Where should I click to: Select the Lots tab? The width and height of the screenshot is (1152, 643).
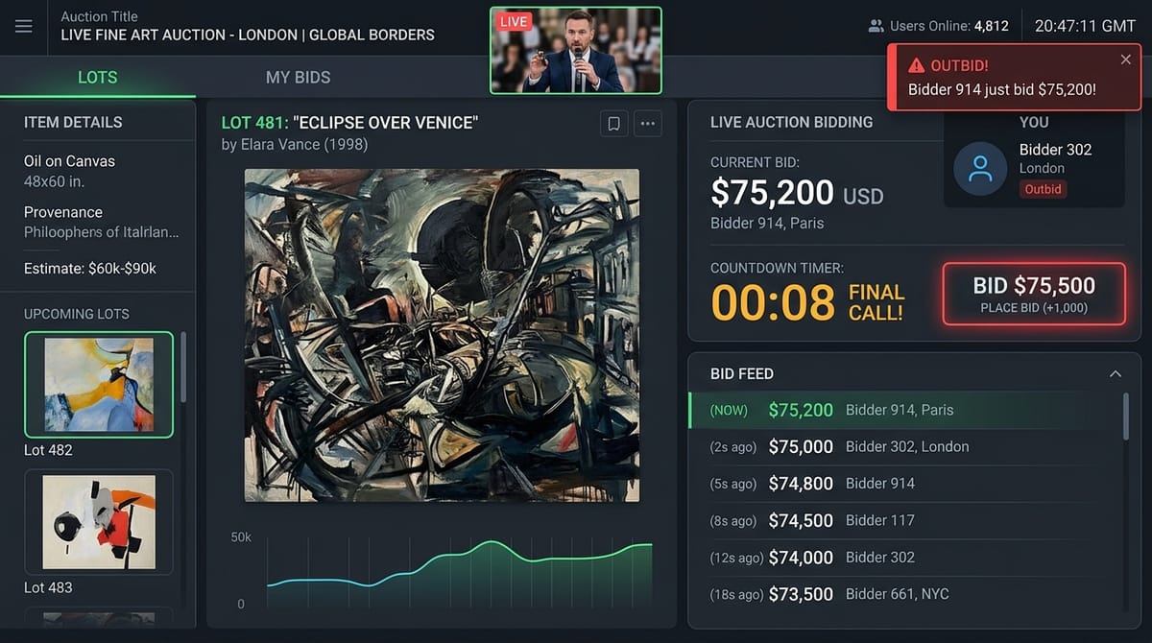[97, 77]
